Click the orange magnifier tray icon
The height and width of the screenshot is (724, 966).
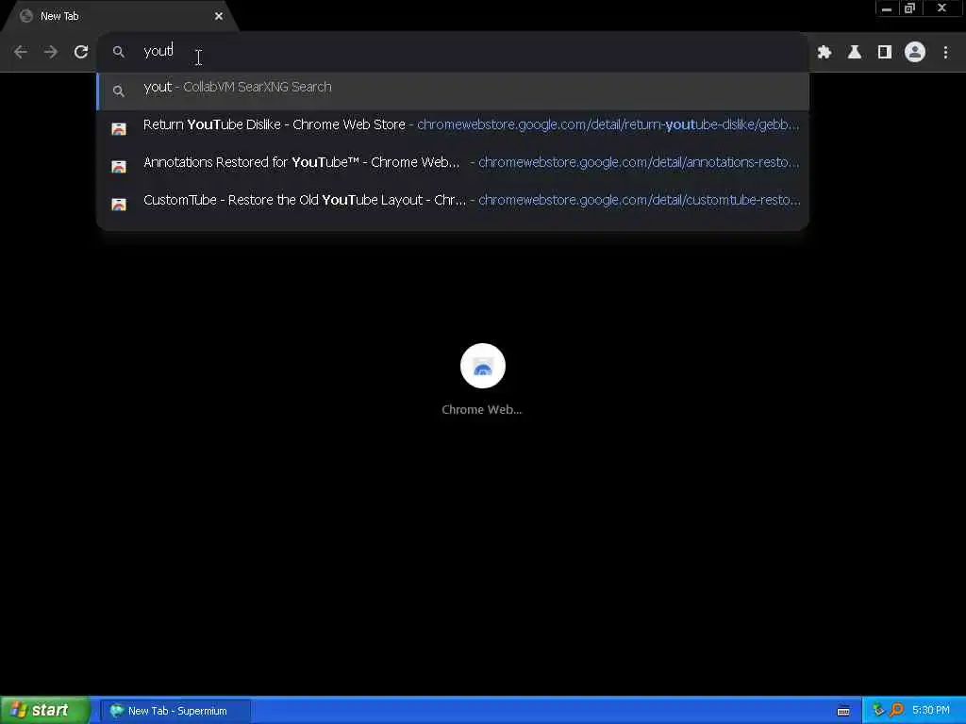point(896,711)
